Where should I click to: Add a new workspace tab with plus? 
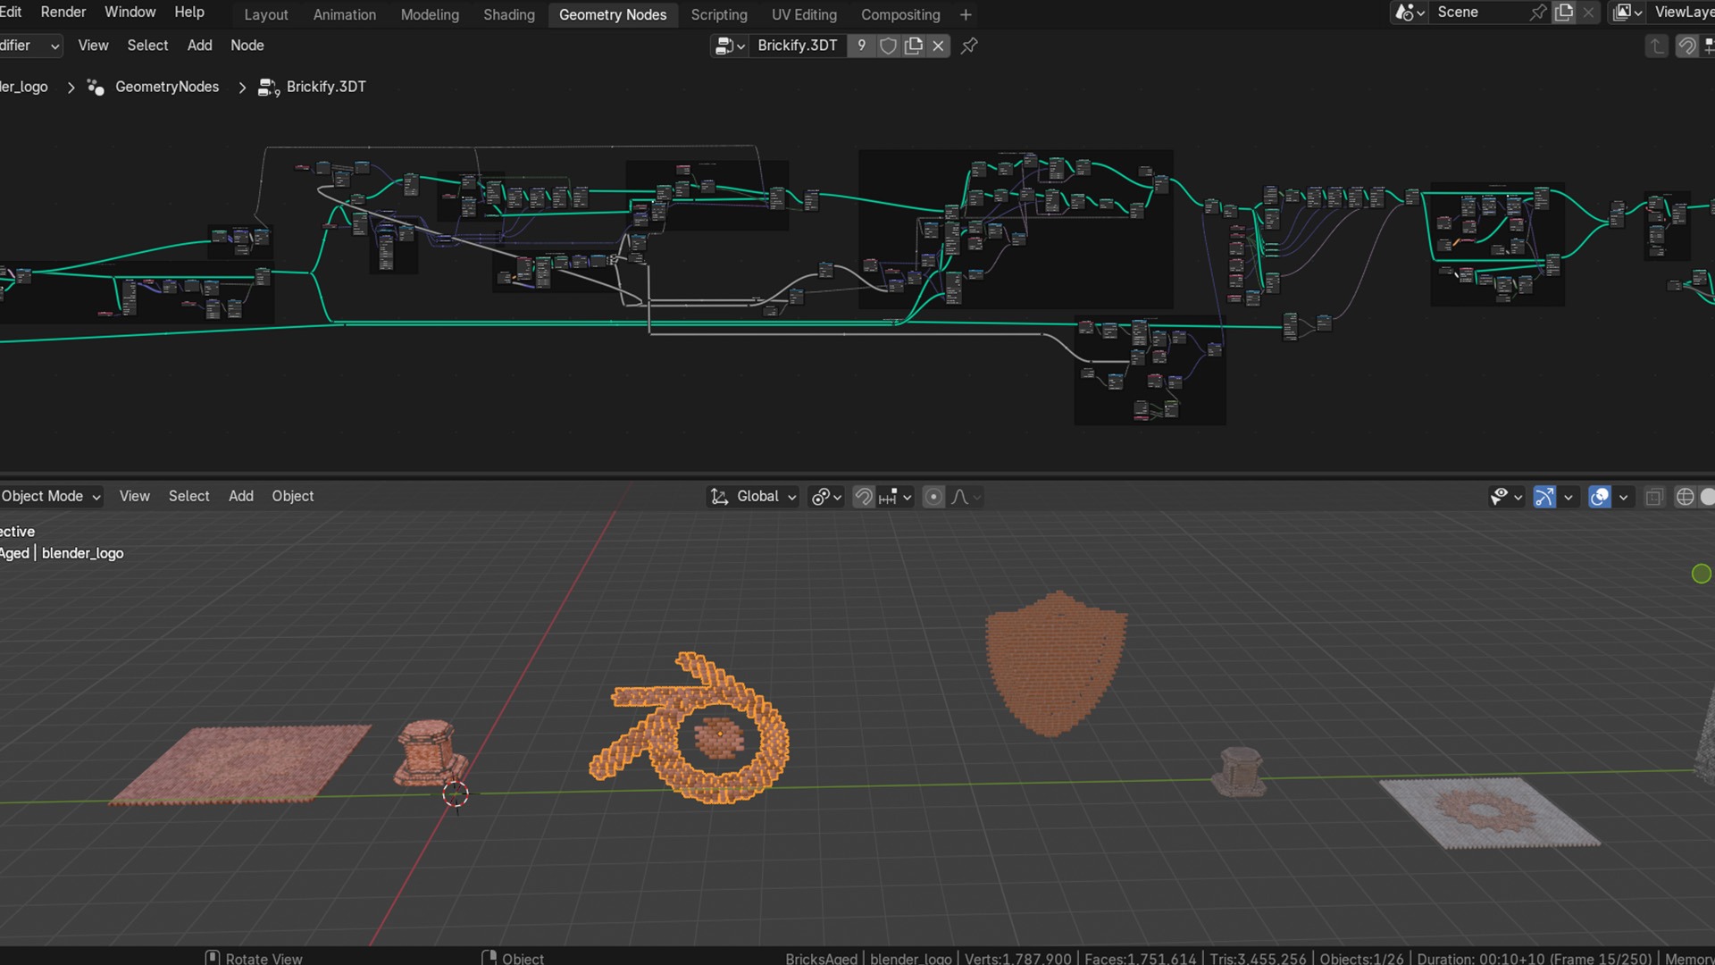[x=966, y=14]
